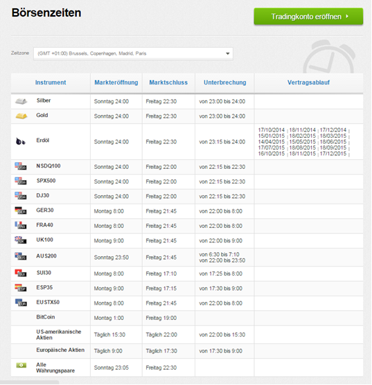Select the FRA40 instrument name

(45, 225)
